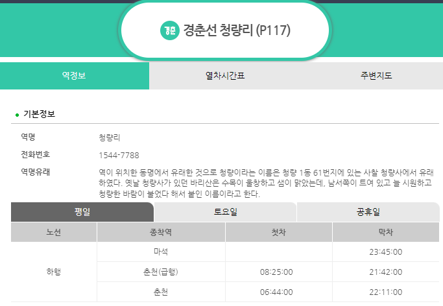443x306 pixels.
Task: Click the 전화번호 label
Action: tap(35, 154)
